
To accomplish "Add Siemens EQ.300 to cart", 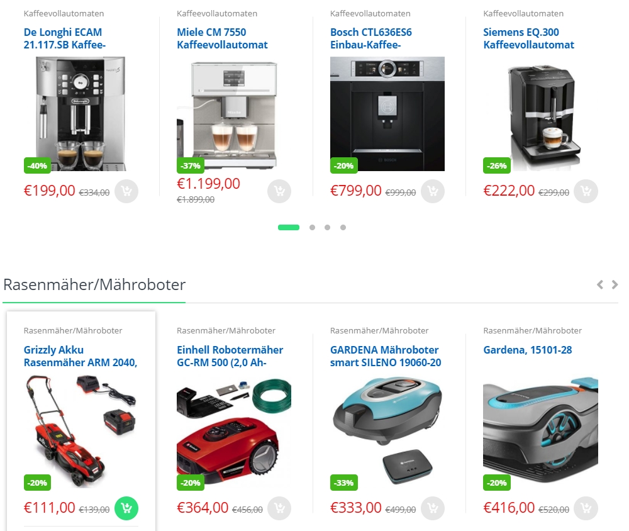I will 586,191.
